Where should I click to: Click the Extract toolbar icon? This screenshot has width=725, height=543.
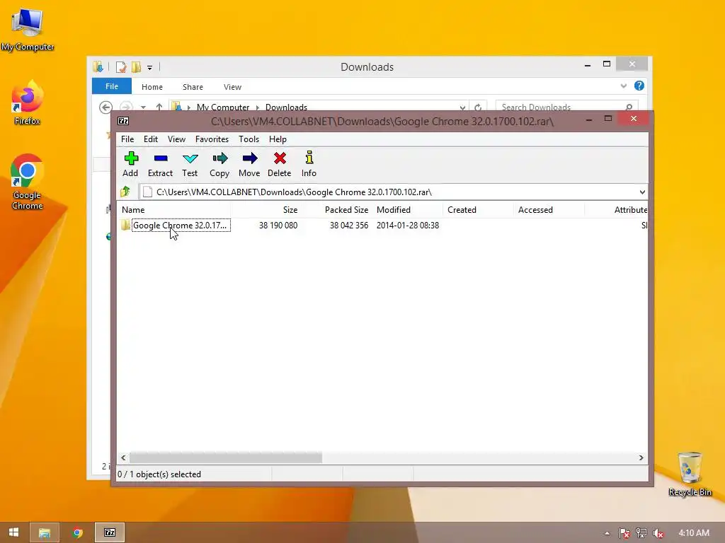161,164
